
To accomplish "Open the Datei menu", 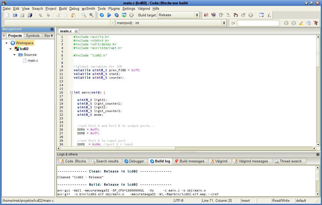I will (x=7, y=8).
